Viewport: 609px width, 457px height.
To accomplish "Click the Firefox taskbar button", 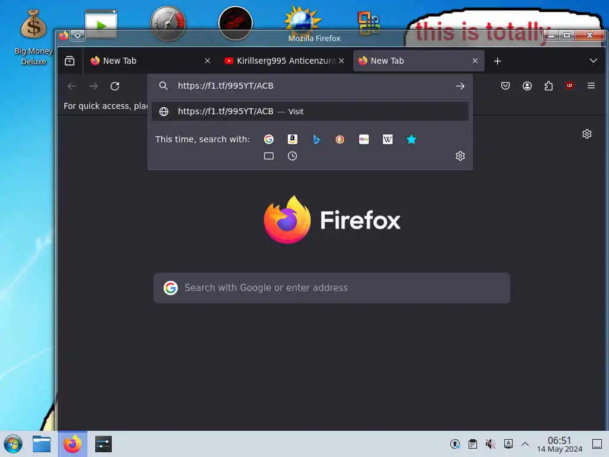I will [x=73, y=444].
